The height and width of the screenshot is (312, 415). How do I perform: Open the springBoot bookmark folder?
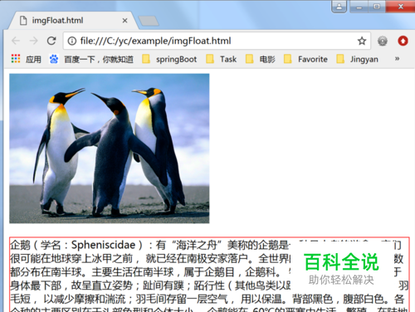pyautogui.click(x=169, y=59)
